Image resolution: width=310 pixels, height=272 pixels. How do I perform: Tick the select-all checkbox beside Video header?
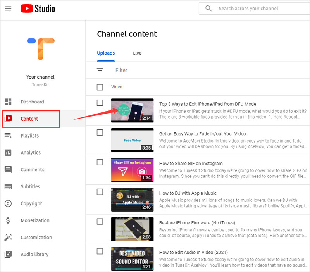click(100, 87)
